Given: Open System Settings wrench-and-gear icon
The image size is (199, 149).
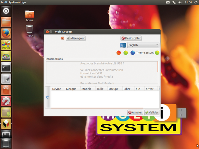Looking at the screenshot, I should click(x=6, y=101).
